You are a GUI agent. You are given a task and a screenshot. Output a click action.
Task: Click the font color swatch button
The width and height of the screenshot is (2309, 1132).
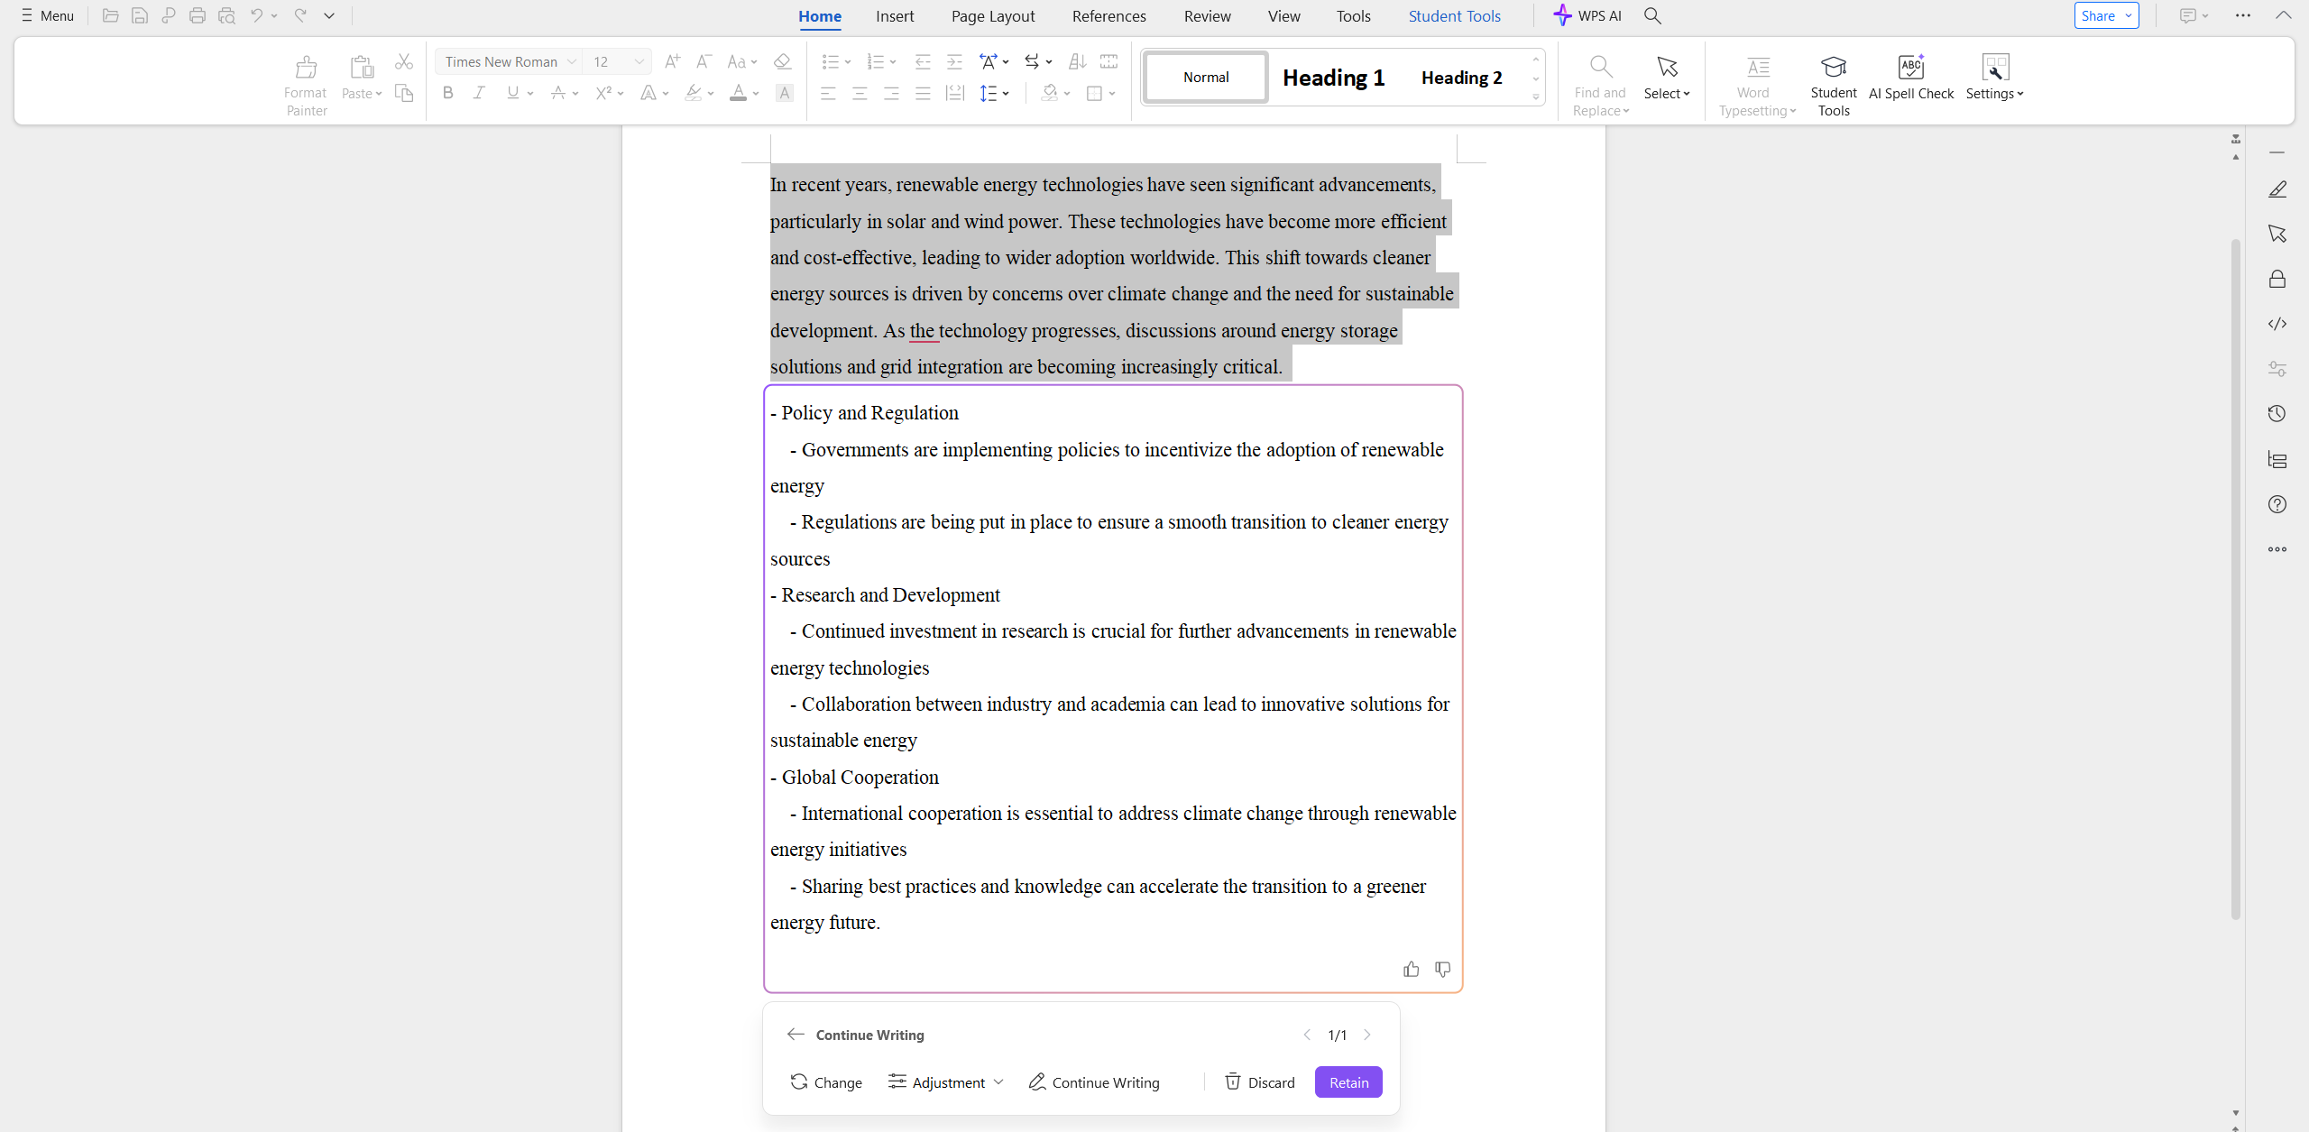(738, 93)
